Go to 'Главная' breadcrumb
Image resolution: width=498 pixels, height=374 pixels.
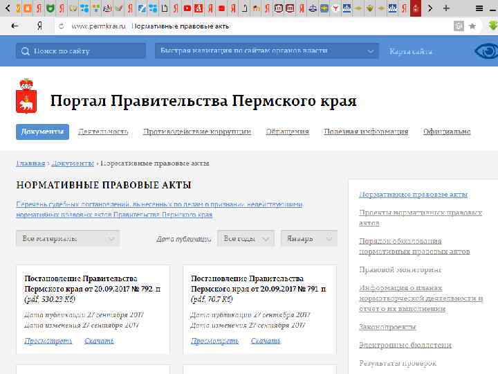tap(30, 163)
